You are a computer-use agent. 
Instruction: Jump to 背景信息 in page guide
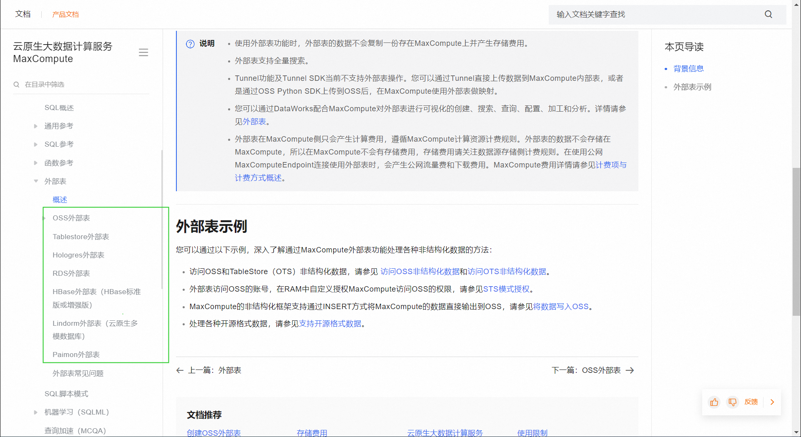click(x=688, y=69)
